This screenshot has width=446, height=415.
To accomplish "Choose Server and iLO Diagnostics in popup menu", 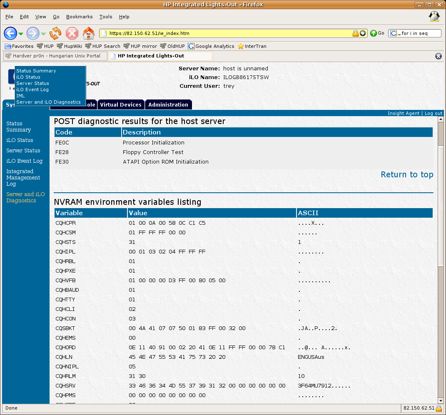I will pos(48,102).
